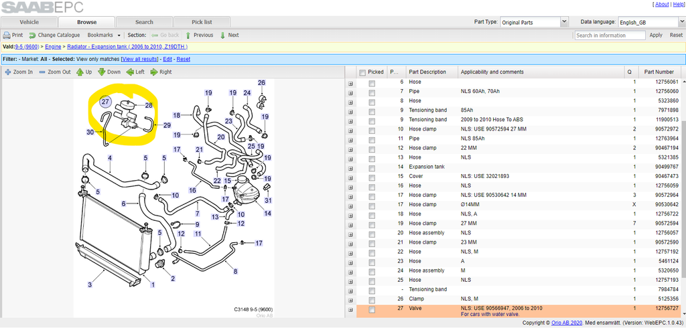Screen dimensions: 686x328
Task: Expand the Expansion tank row
Action: 350,167
